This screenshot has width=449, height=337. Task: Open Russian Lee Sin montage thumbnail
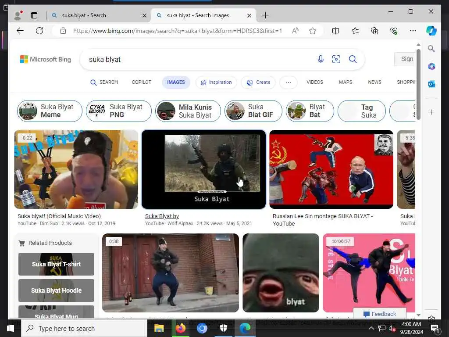click(x=331, y=169)
